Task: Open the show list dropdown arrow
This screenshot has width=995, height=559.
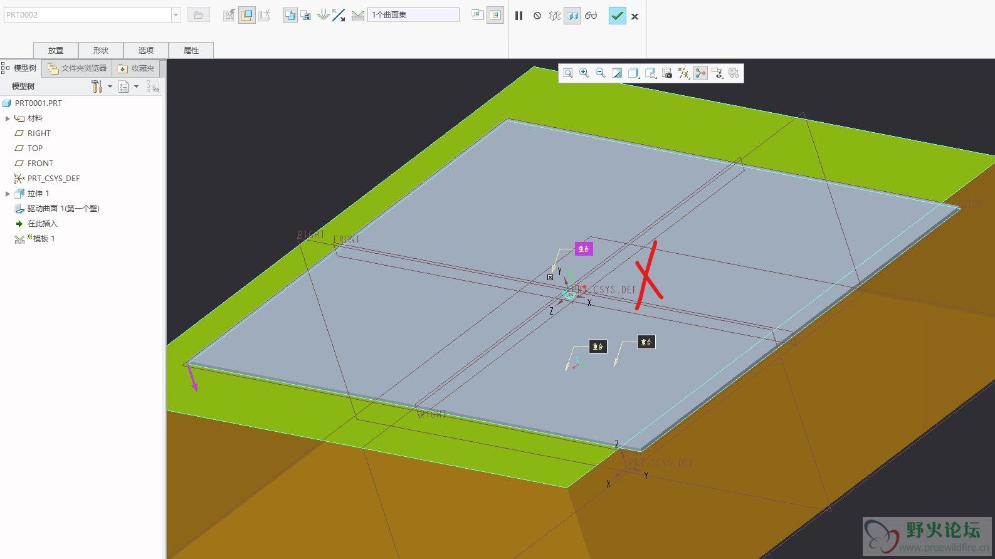Action: (x=136, y=86)
